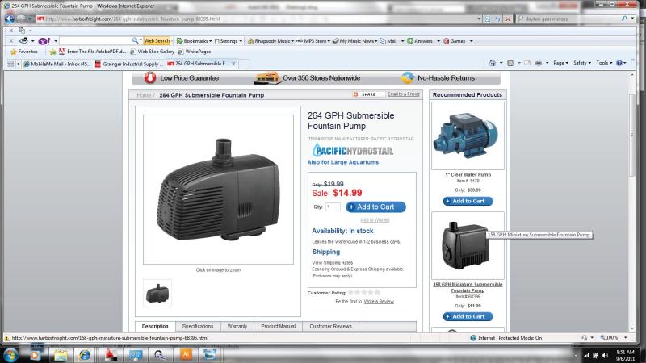Click the volume speaker icon in system tray
The image size is (646, 363).
[605, 355]
